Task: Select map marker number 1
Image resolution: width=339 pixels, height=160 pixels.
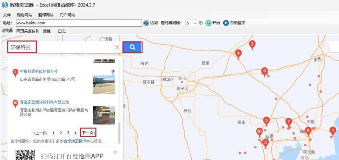Action: point(333,131)
